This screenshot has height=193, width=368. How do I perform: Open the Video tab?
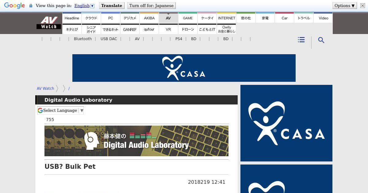(323, 18)
